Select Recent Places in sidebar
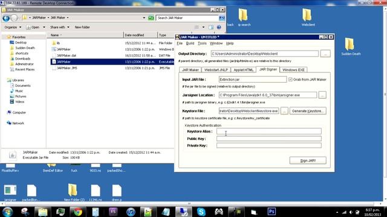387x217 pixels. coord(25,69)
